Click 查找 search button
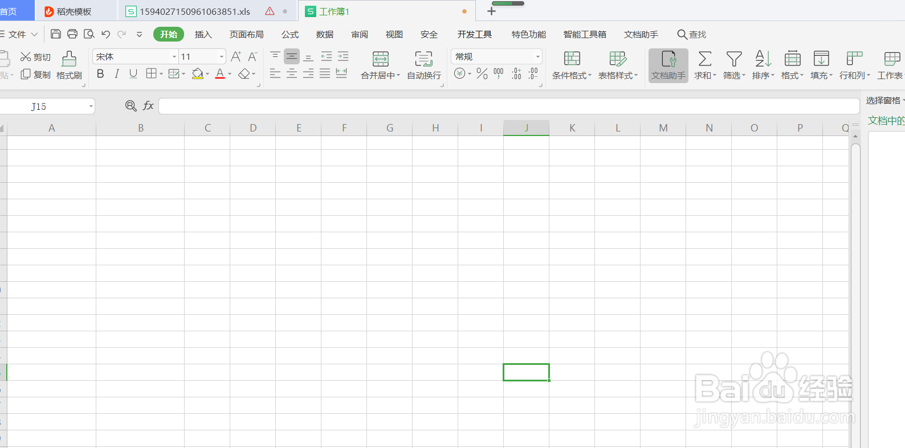Viewport: 905px width, 448px height. [691, 34]
